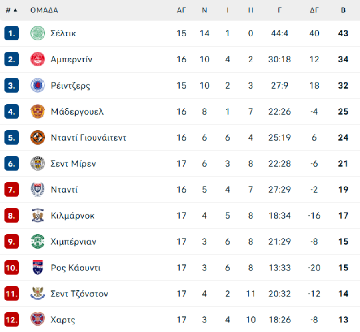Click the Kilmarnock (Κιλμάρνοκ) club crest
This screenshot has width=360, height=332.
[38, 215]
